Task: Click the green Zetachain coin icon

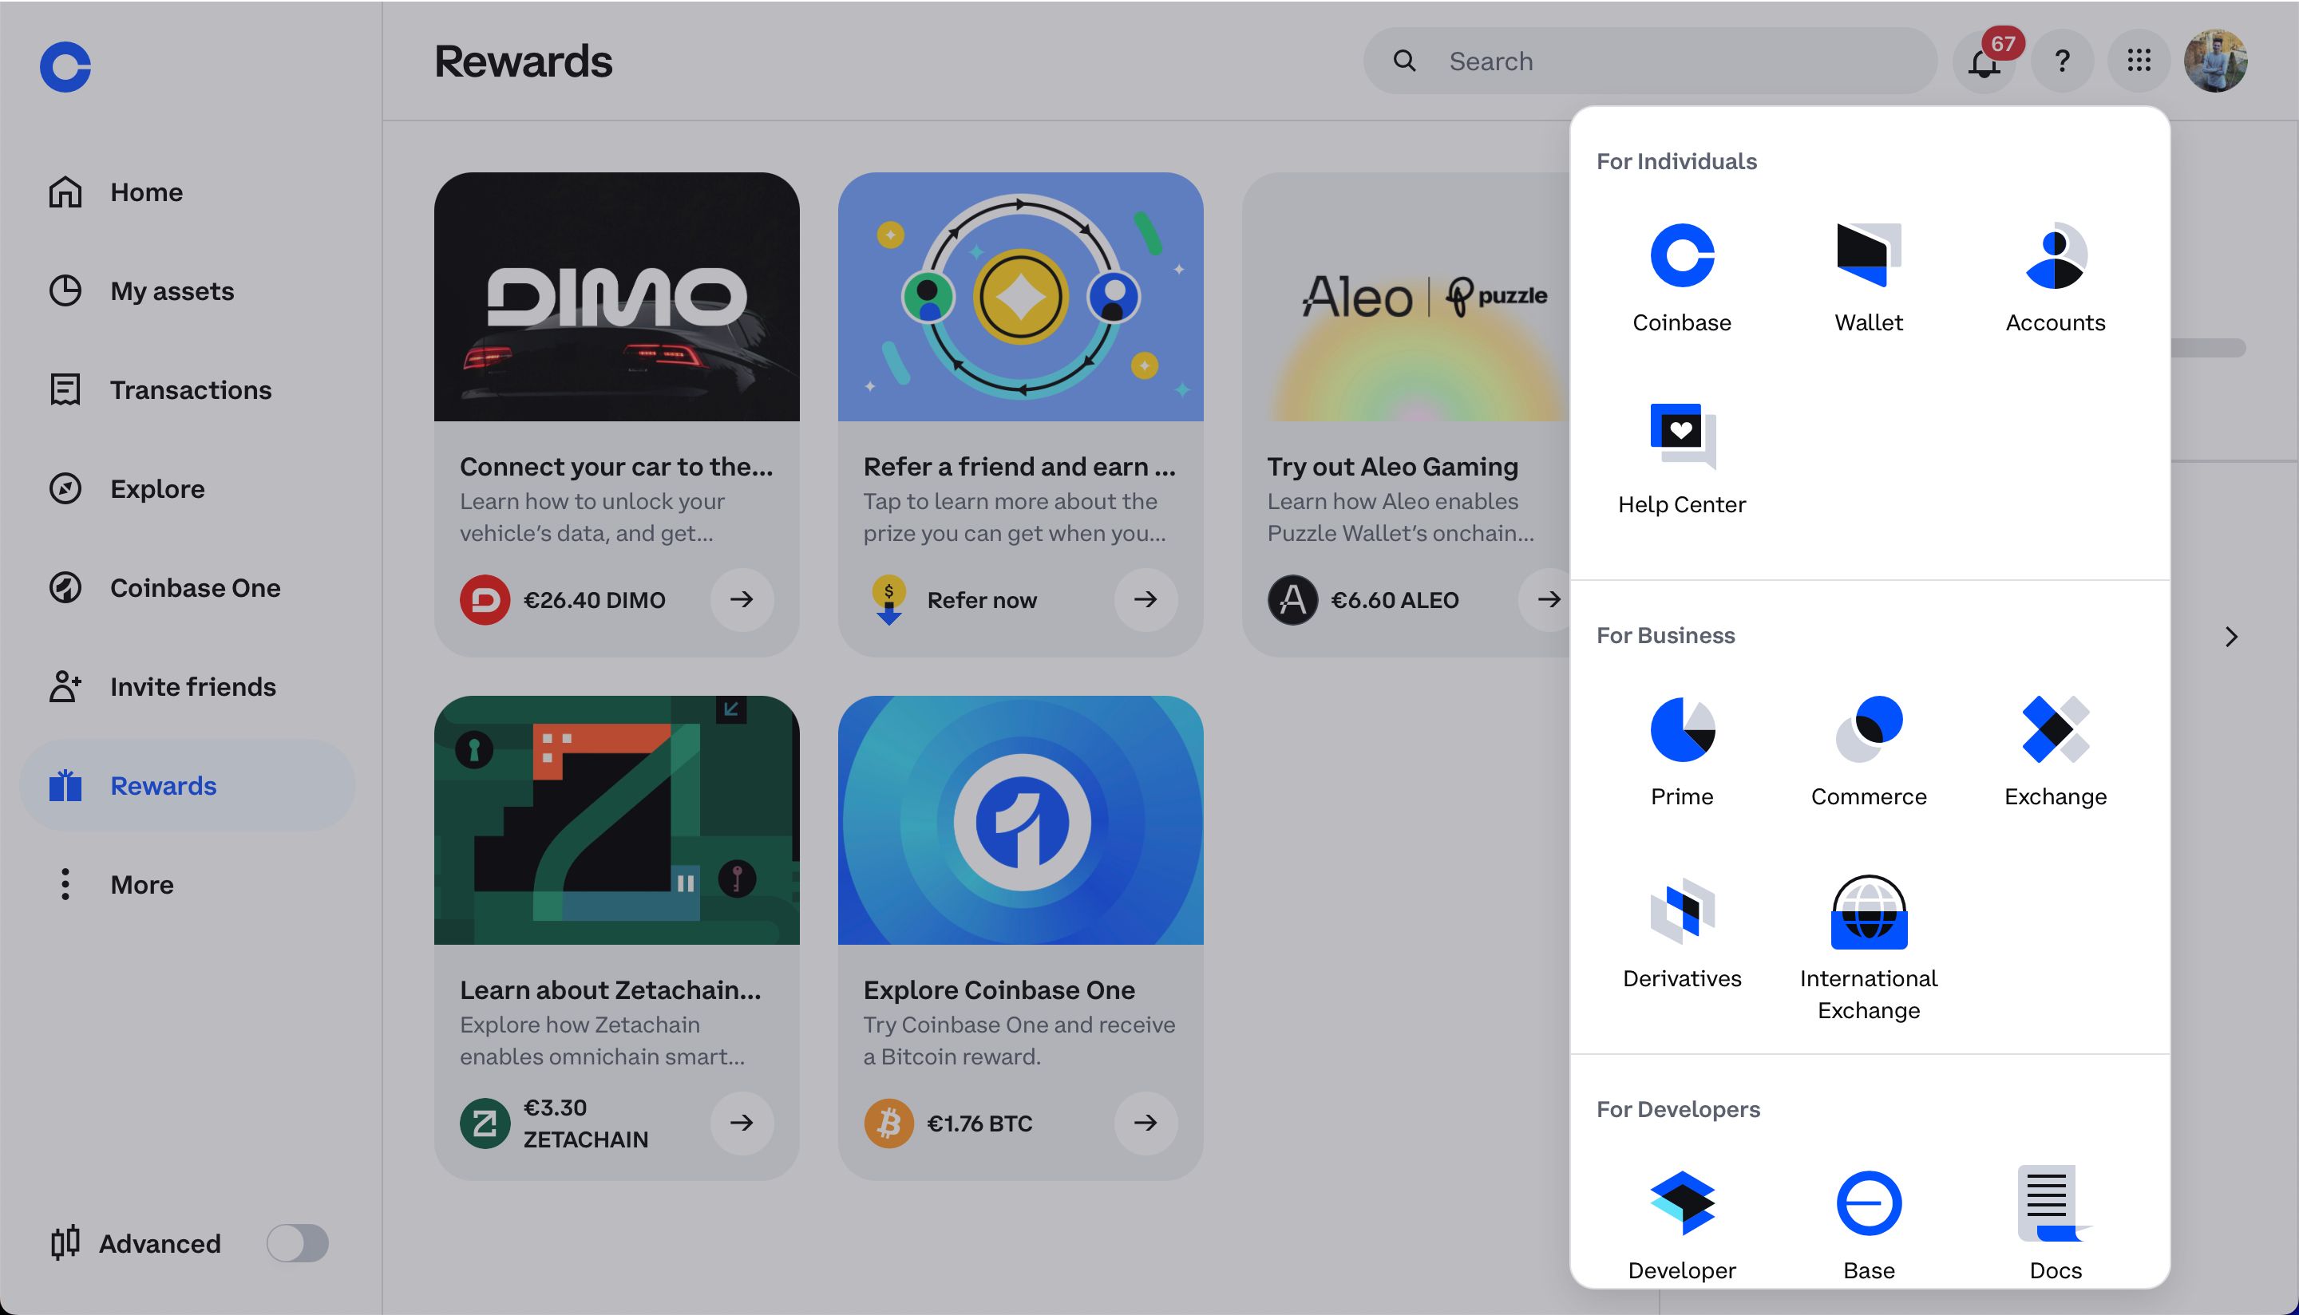Action: (x=485, y=1123)
